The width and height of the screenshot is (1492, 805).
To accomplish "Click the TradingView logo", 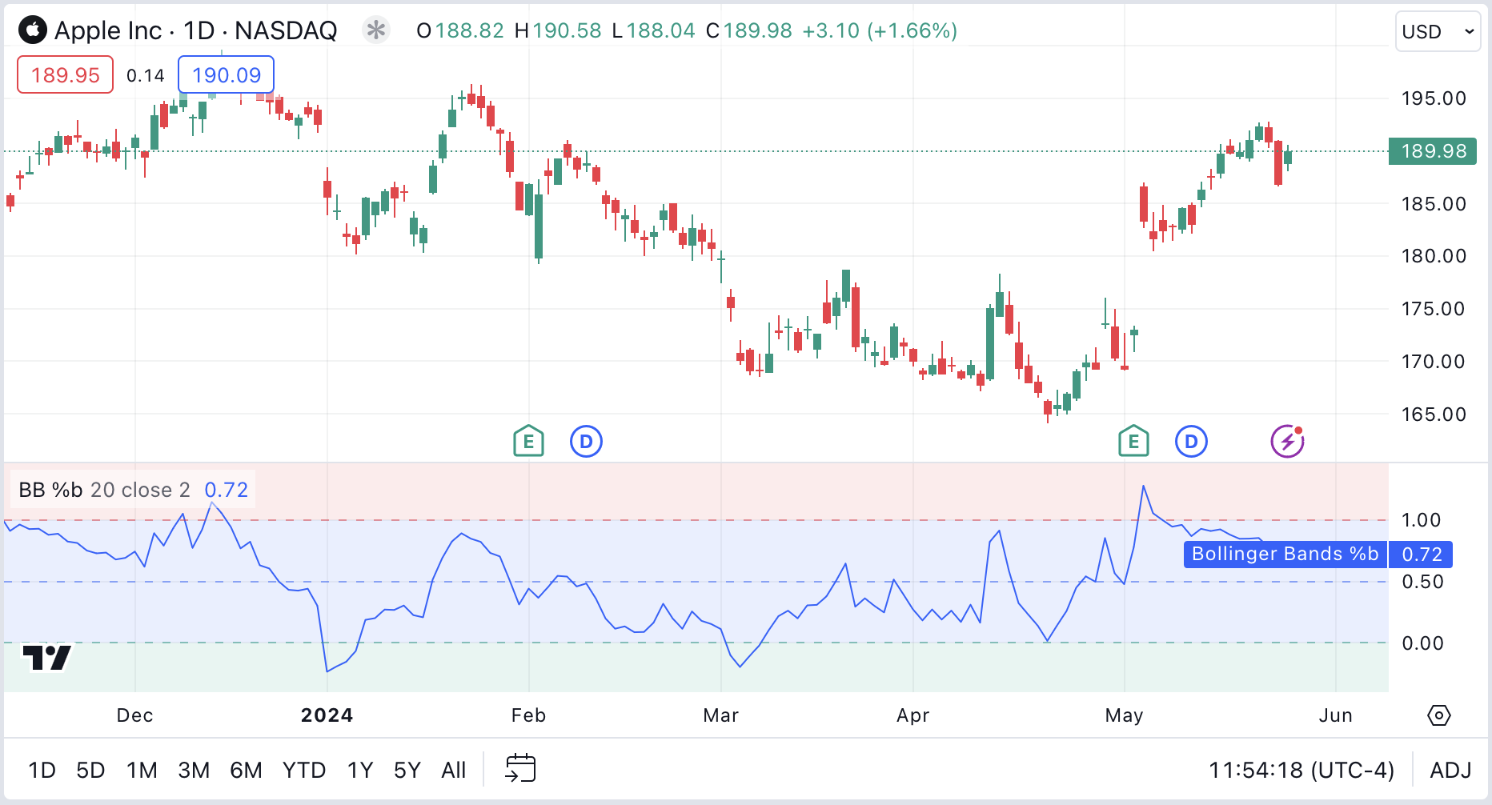I will coord(47,658).
